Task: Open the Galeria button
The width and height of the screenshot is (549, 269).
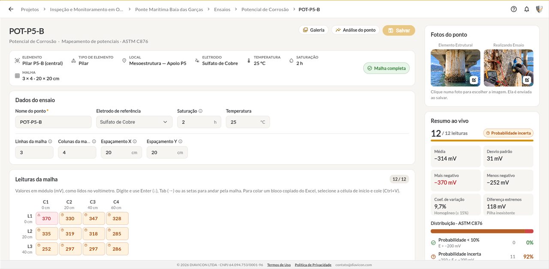Action: pyautogui.click(x=314, y=30)
